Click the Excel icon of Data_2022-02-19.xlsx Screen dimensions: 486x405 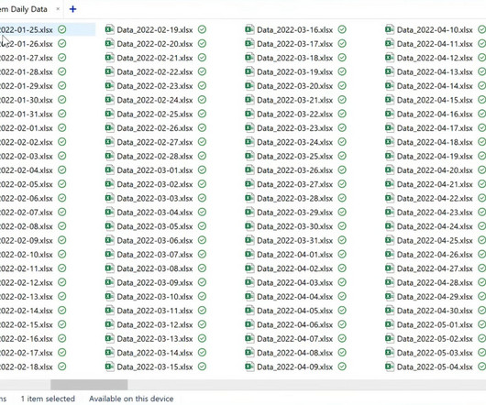click(109, 29)
